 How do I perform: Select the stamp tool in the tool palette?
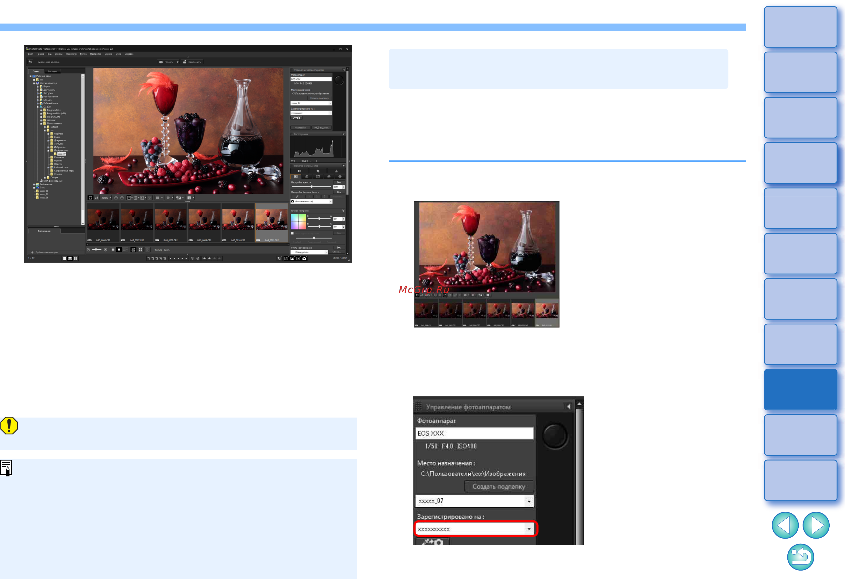(336, 171)
